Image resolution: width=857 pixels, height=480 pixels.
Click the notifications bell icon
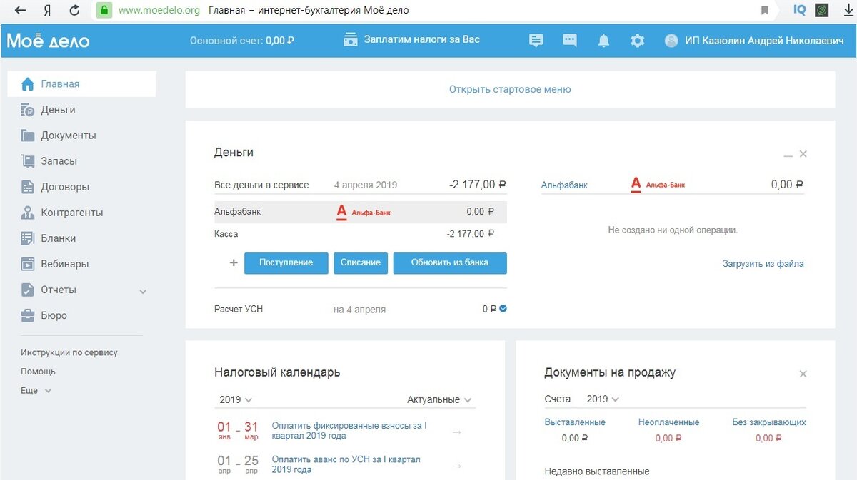coord(603,40)
